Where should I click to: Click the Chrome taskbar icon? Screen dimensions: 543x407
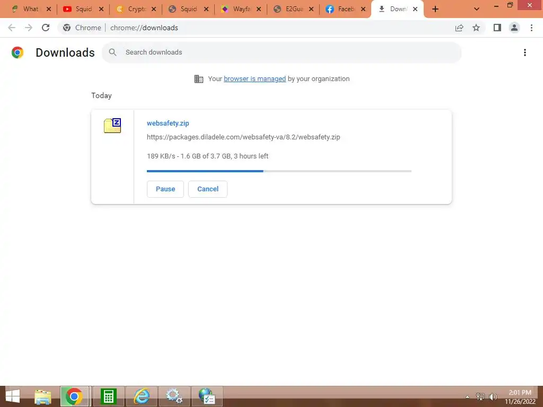click(74, 396)
